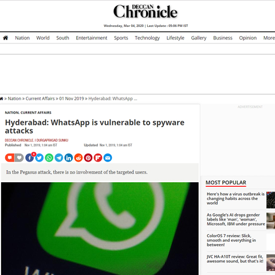The height and width of the screenshot is (275, 275).
Task: Go to the Sports section
Action: tap(121, 38)
